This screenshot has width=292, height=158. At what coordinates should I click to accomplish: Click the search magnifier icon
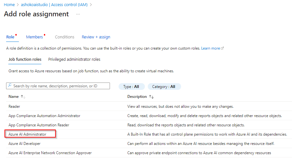10,86
